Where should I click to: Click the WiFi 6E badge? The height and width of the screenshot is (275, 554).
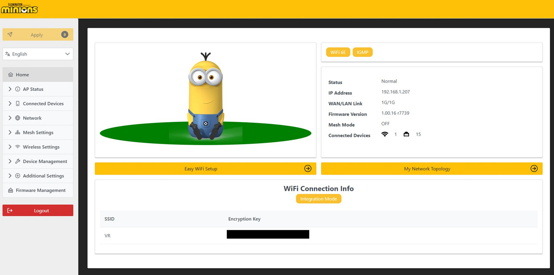(x=338, y=52)
